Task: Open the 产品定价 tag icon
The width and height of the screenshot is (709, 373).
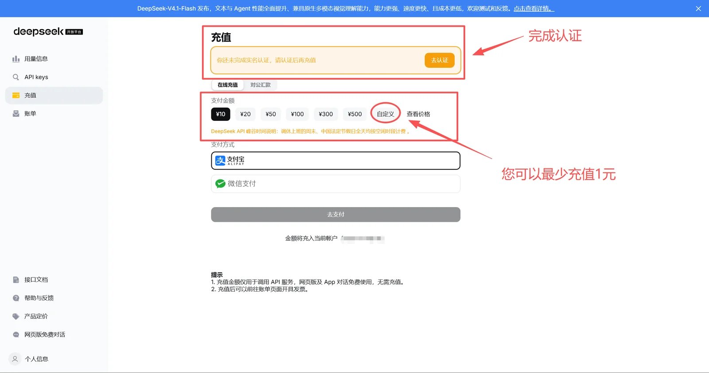Action: [x=16, y=316]
